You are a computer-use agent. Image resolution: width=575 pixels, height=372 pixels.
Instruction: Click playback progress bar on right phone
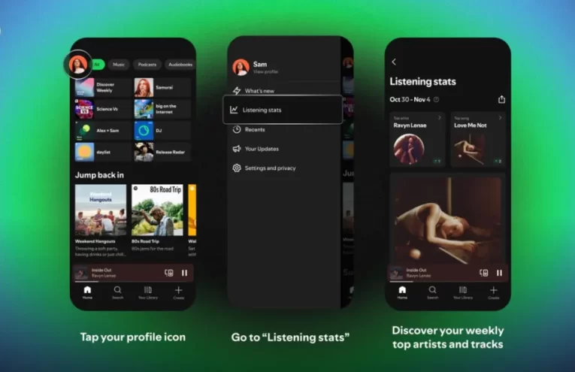pos(448,282)
